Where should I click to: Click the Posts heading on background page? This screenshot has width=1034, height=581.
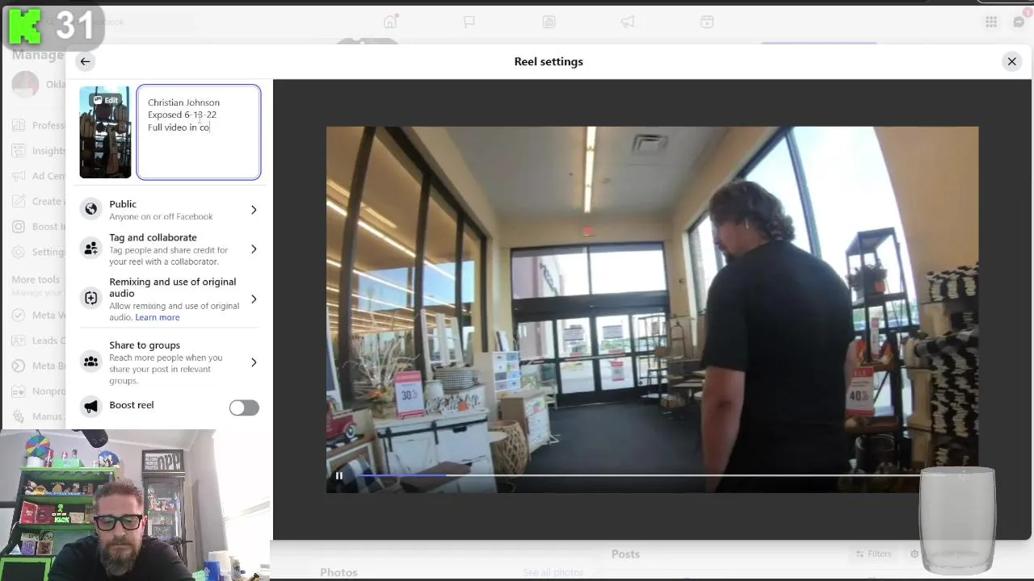(x=625, y=554)
